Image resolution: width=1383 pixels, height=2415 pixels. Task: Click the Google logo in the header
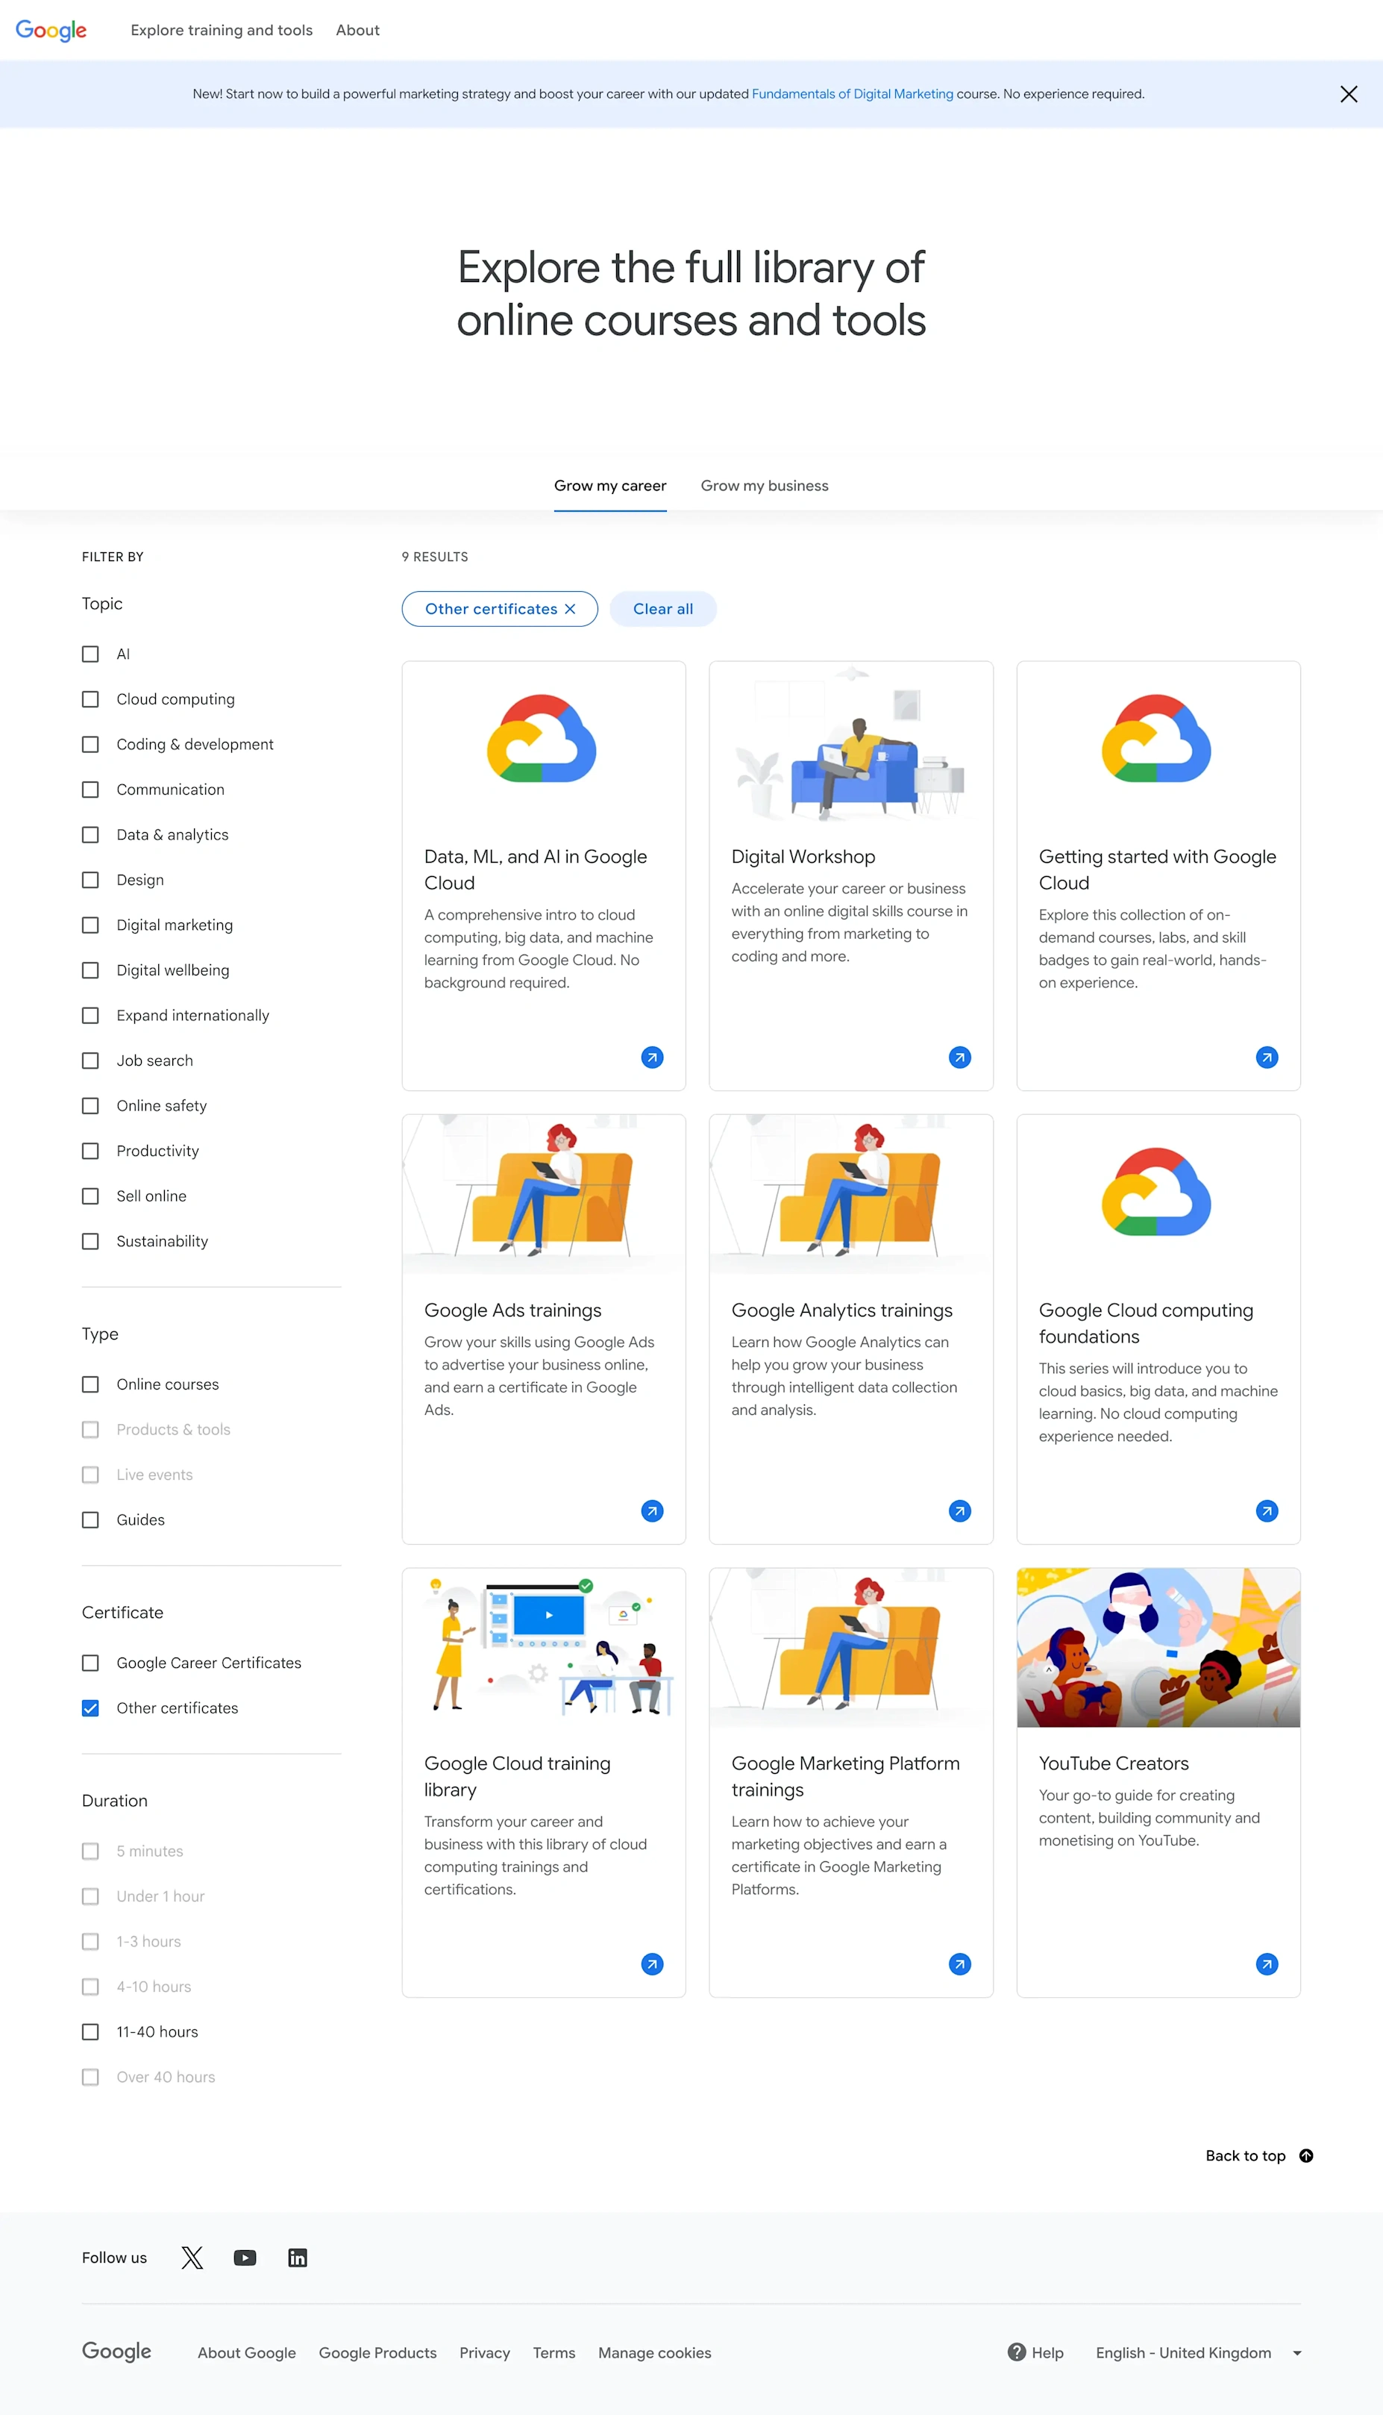pos(50,29)
